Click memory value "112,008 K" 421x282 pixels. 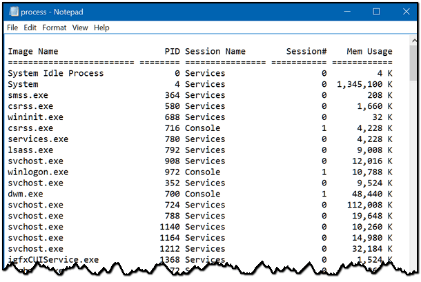tap(370, 205)
